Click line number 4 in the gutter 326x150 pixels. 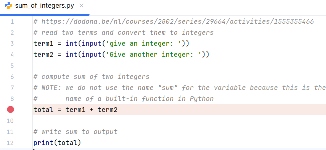[x=12, y=54]
